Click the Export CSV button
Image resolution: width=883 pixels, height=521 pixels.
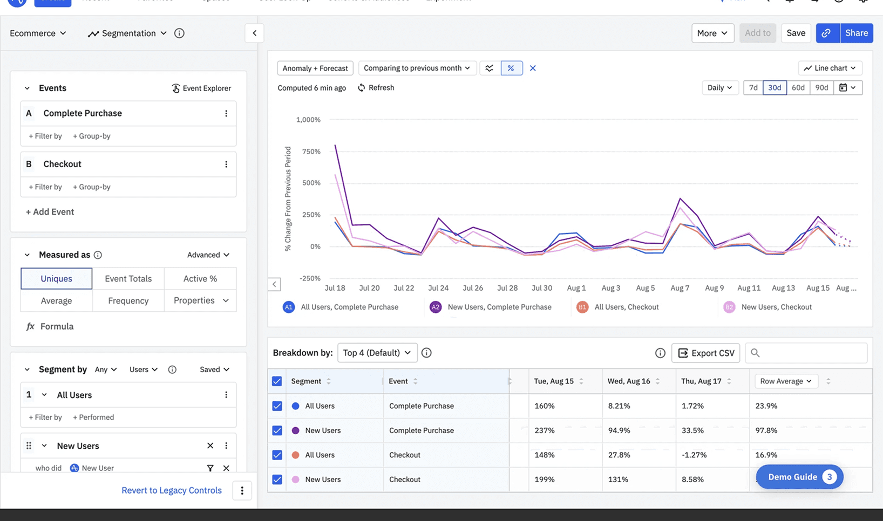[706, 353]
